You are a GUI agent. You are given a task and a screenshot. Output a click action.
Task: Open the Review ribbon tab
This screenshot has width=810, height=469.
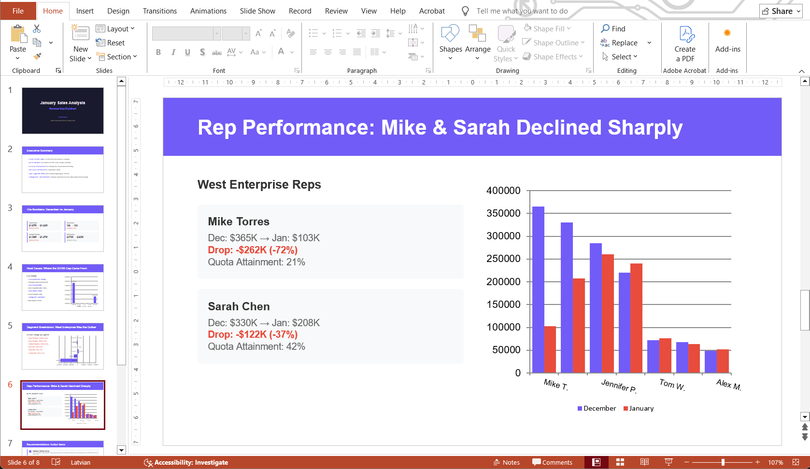[x=336, y=11]
